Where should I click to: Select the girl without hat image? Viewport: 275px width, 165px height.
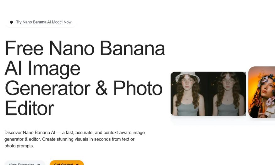(227, 94)
